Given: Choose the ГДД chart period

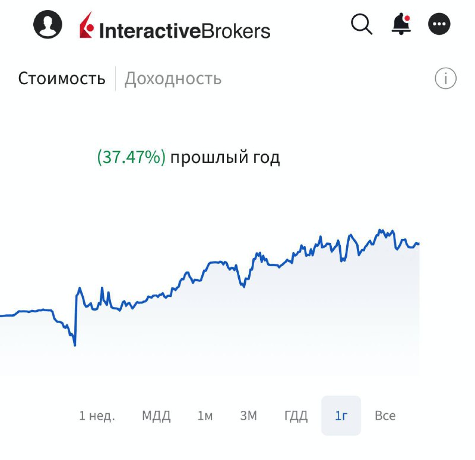Looking at the screenshot, I should [296, 416].
